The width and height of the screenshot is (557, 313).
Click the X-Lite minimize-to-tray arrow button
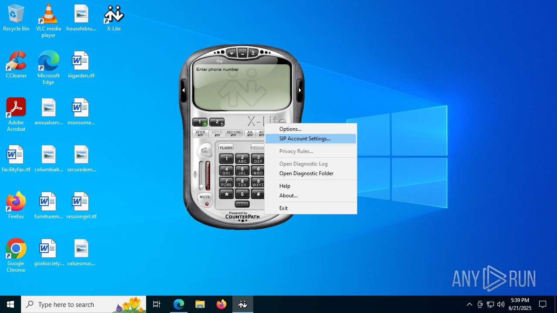[253, 53]
